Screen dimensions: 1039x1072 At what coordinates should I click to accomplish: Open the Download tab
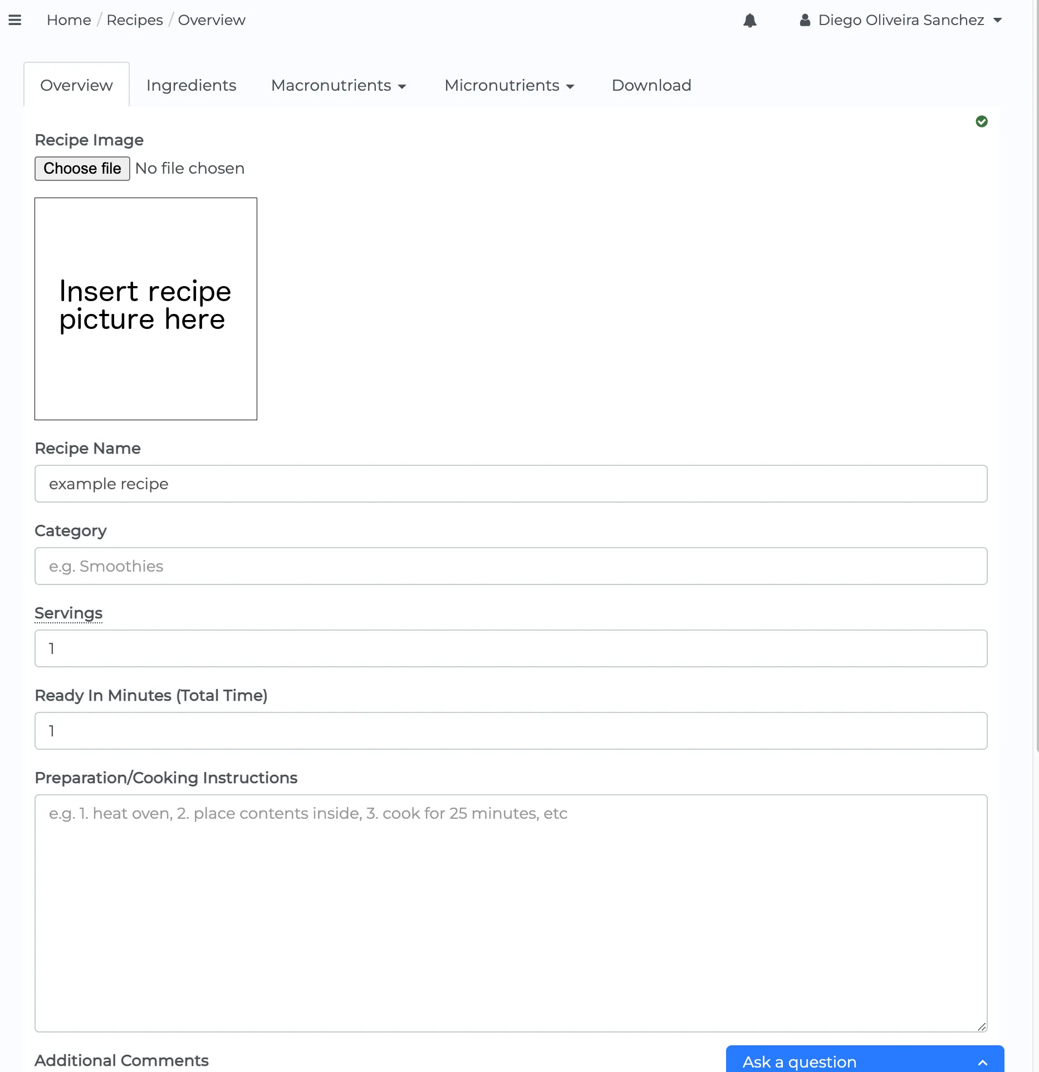[x=651, y=85]
